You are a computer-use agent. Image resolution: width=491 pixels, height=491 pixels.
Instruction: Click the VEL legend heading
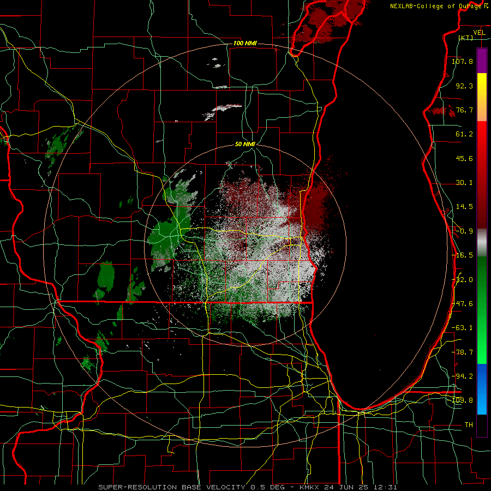point(479,33)
